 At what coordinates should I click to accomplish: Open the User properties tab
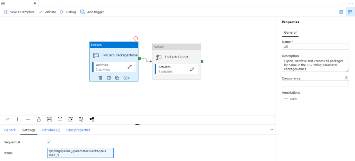[x=78, y=130]
